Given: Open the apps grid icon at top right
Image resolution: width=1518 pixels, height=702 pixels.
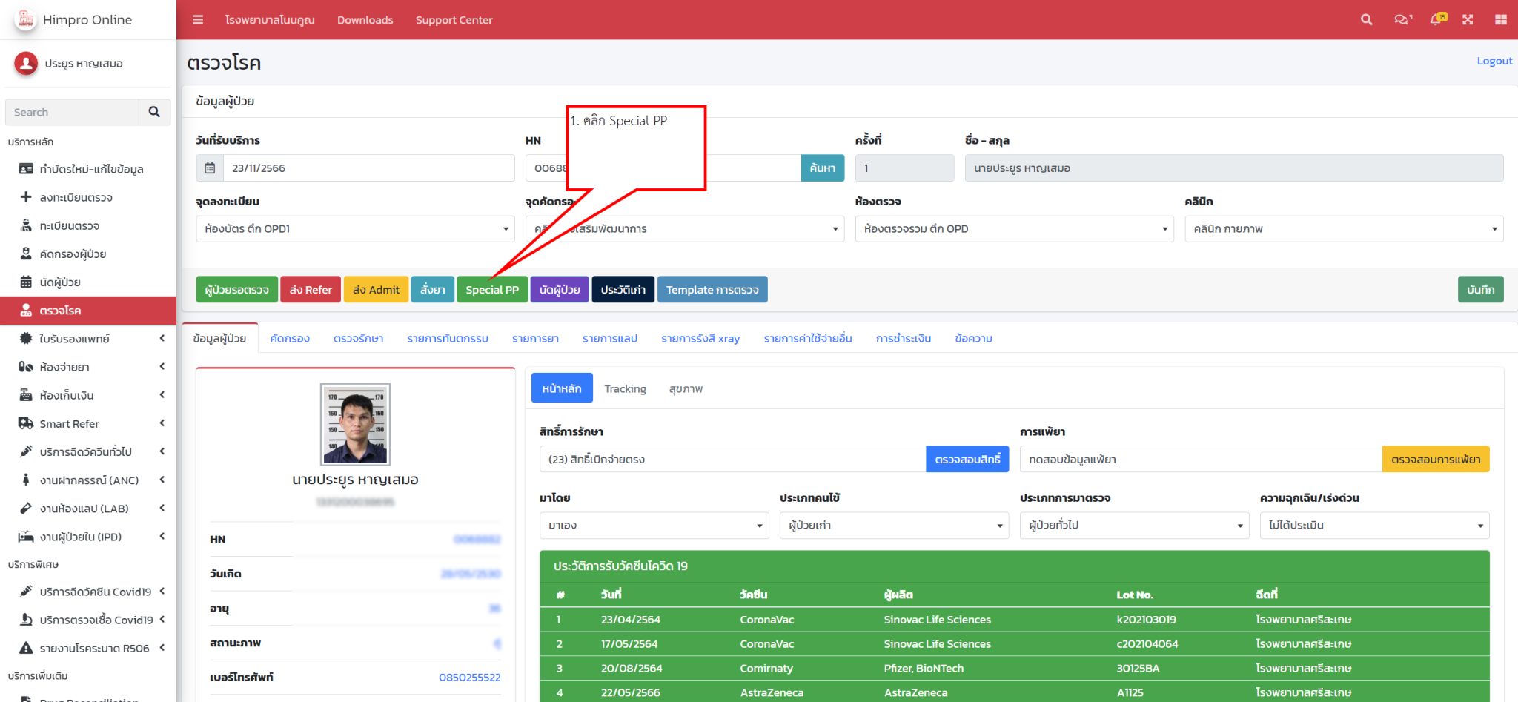Looking at the screenshot, I should 1501,19.
